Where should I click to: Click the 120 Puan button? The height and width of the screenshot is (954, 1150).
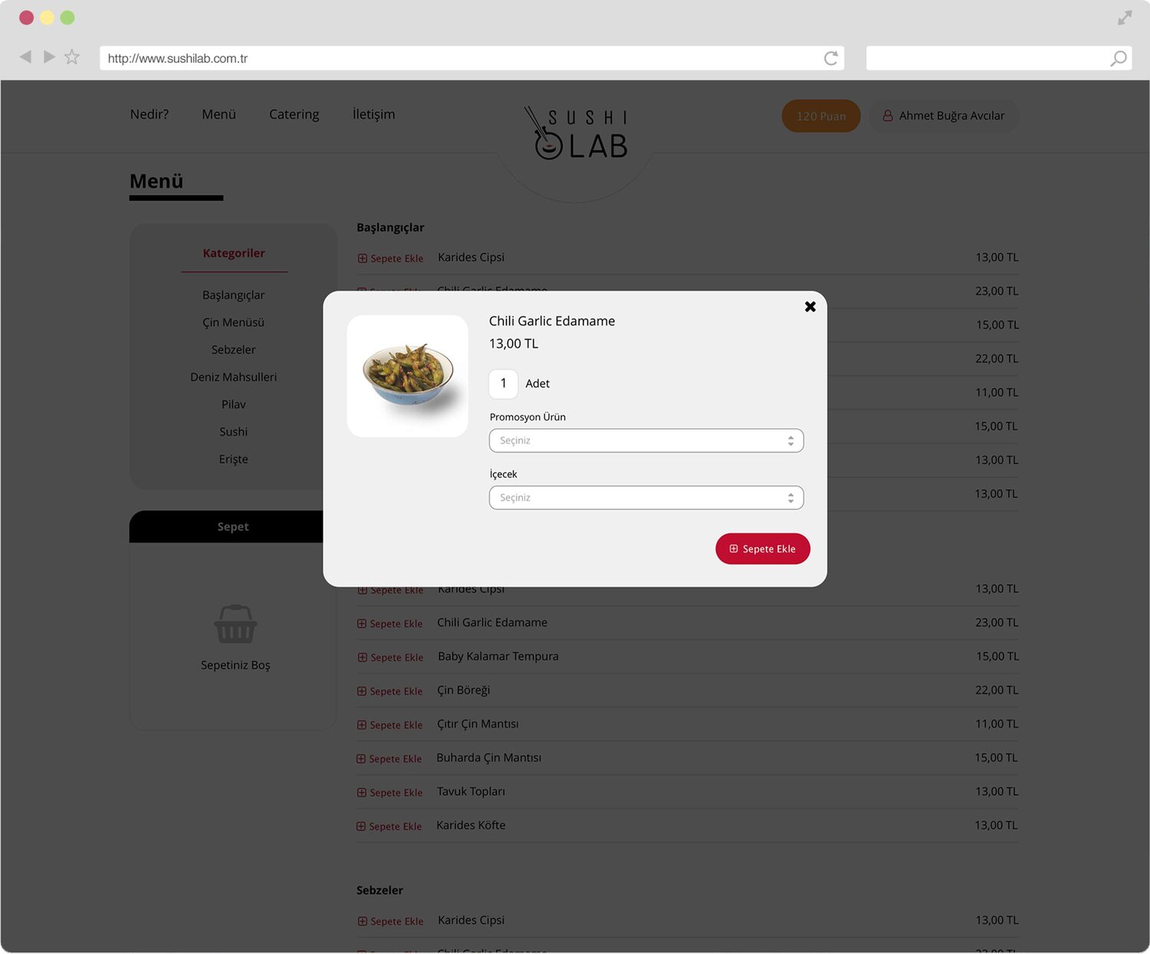(821, 116)
